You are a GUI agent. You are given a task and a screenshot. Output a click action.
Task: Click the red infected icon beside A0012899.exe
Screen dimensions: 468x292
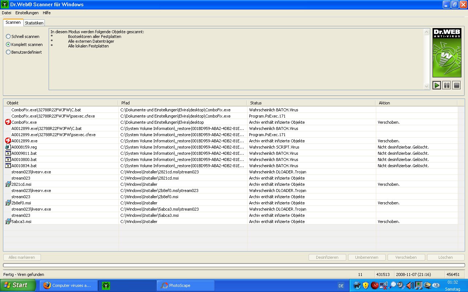[x=8, y=141]
